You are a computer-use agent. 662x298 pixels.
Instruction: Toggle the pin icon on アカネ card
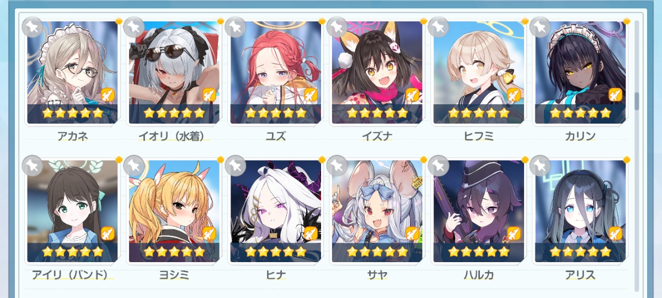pyautogui.click(x=32, y=26)
